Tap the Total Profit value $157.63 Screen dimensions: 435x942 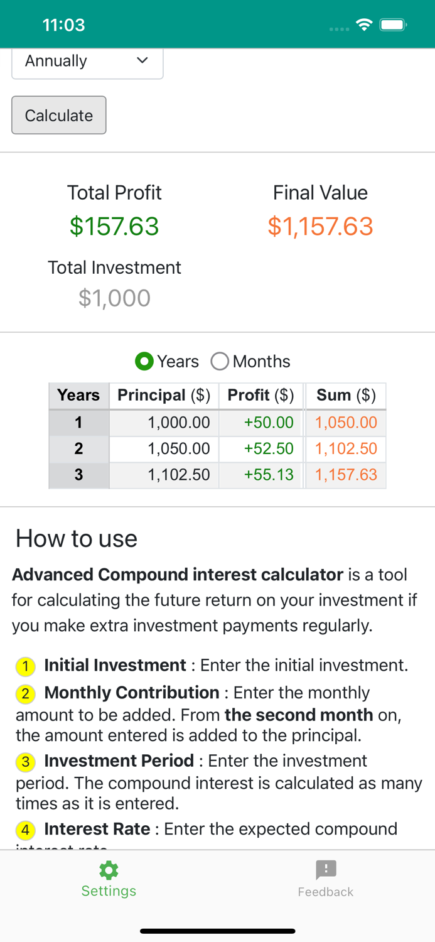pyautogui.click(x=114, y=227)
